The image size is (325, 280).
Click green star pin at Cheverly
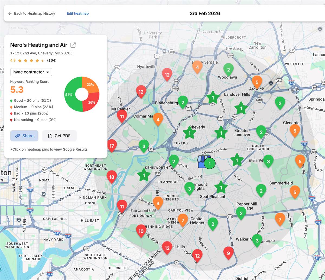pyautogui.click(x=190, y=133)
